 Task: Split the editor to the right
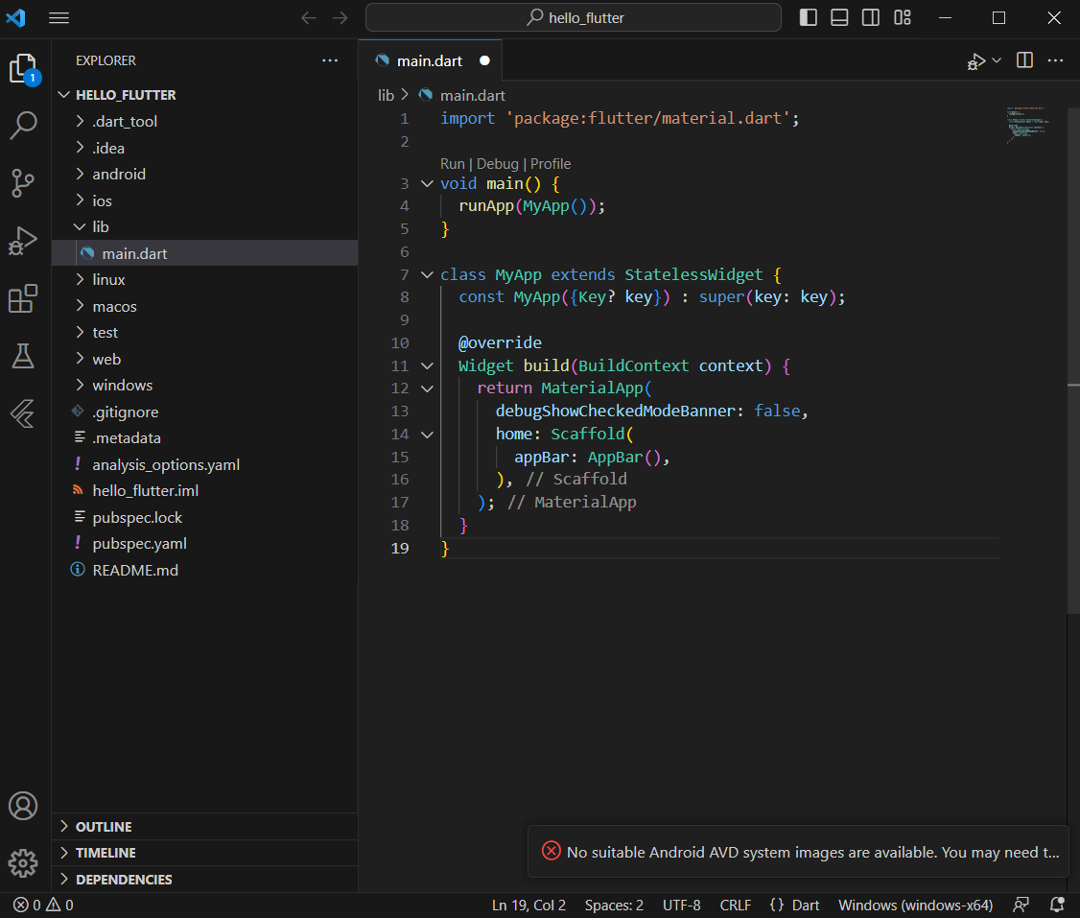(x=1025, y=60)
